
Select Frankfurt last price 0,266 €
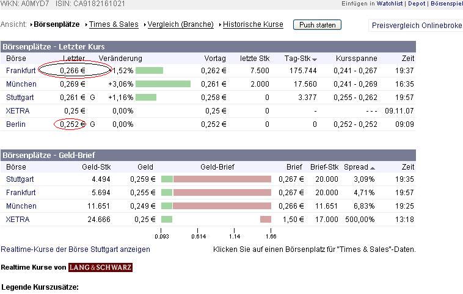tap(73, 71)
